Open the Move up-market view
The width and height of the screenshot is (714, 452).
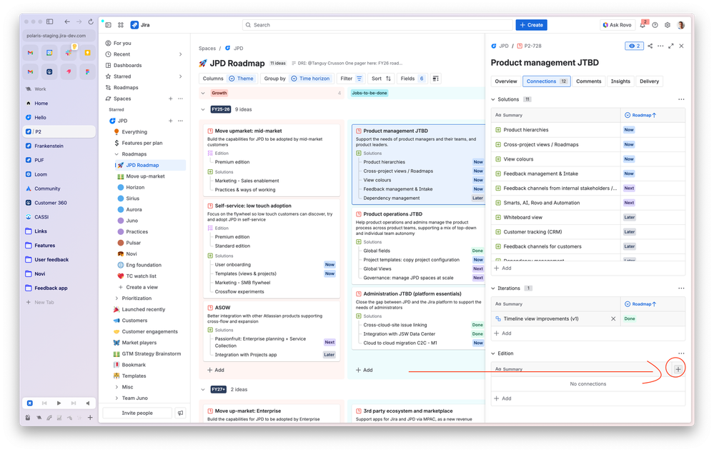(145, 176)
